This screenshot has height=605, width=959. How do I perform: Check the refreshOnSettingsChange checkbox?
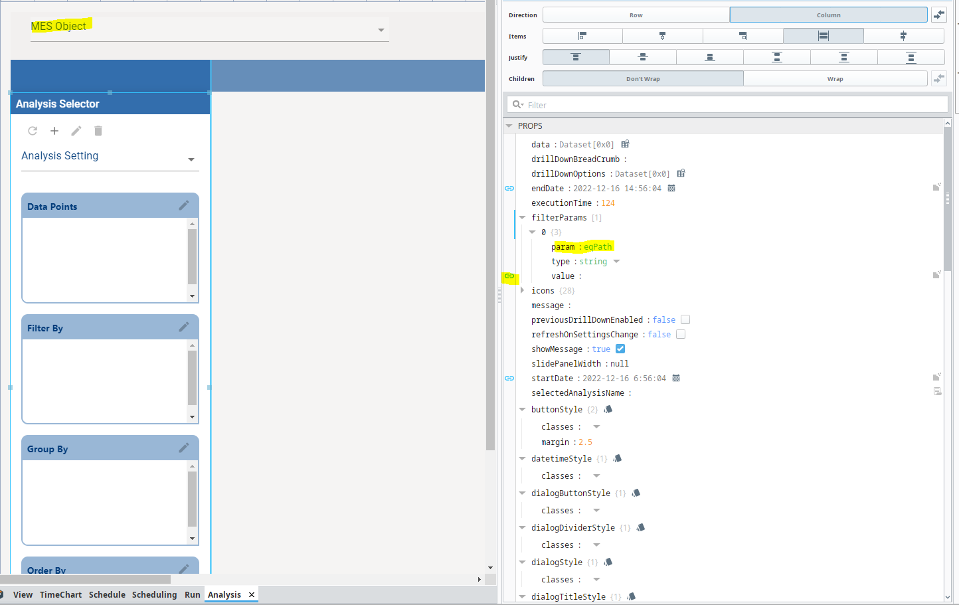click(681, 335)
